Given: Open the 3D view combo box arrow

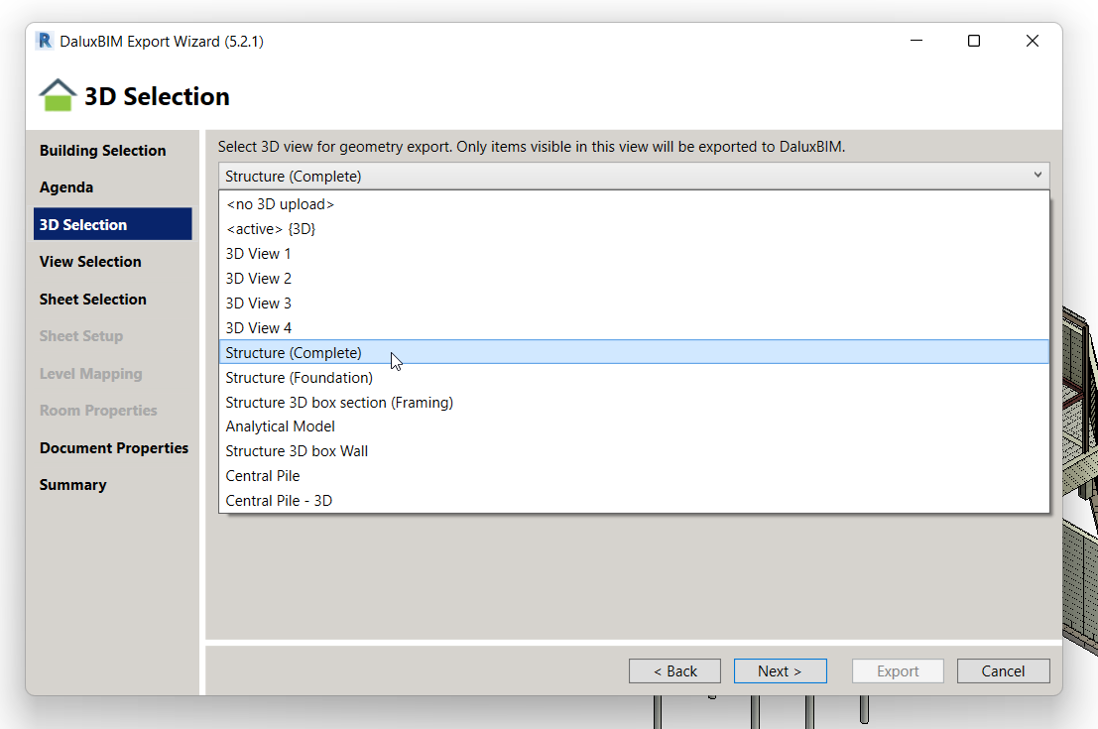Looking at the screenshot, I should (1037, 176).
